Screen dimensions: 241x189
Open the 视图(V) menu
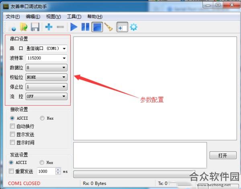tap(53, 16)
